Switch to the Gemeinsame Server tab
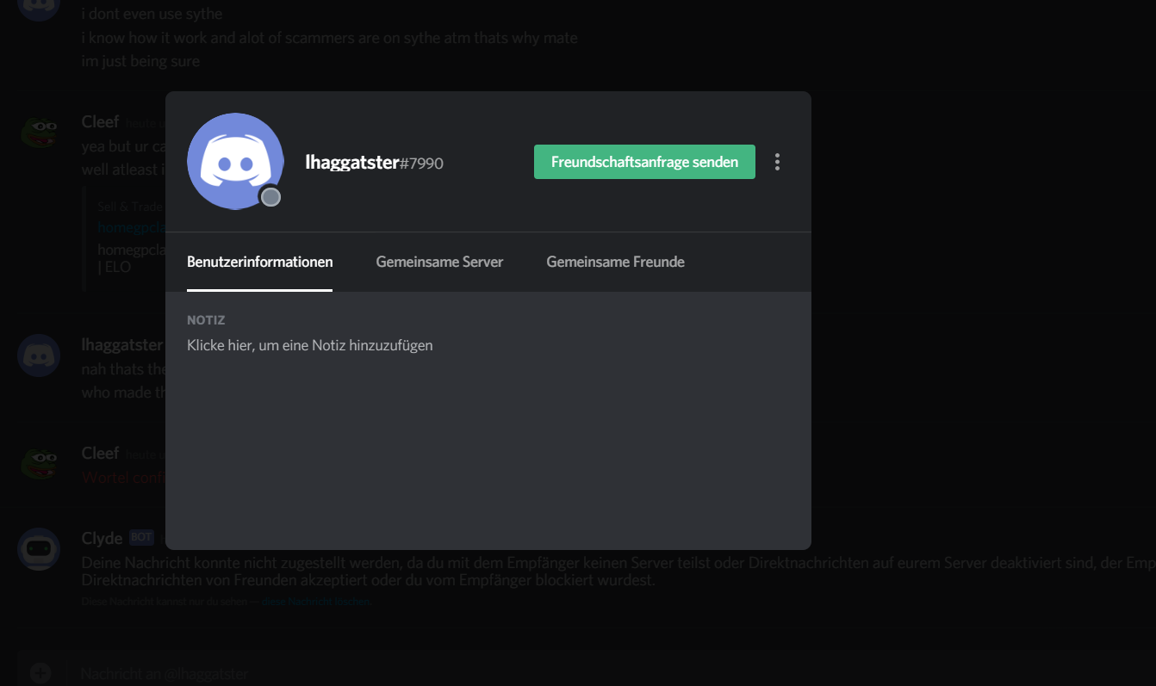The height and width of the screenshot is (686, 1156). pos(439,262)
